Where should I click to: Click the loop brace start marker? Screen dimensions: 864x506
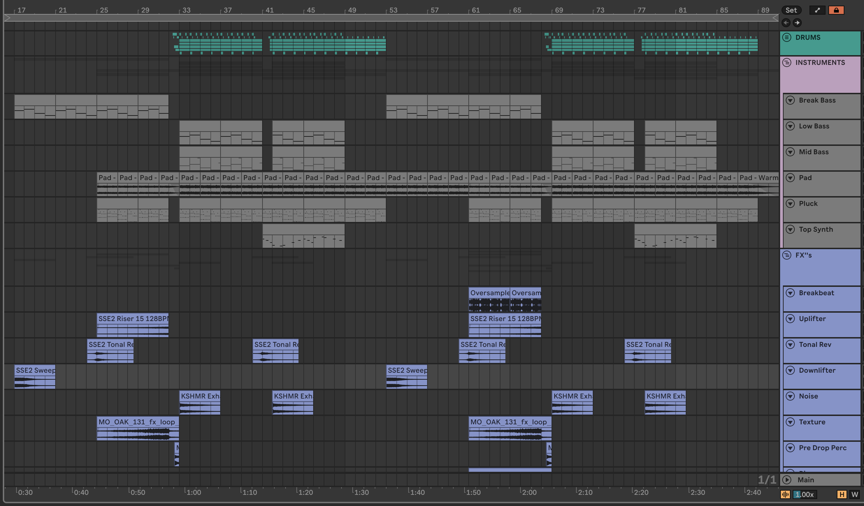(7, 18)
